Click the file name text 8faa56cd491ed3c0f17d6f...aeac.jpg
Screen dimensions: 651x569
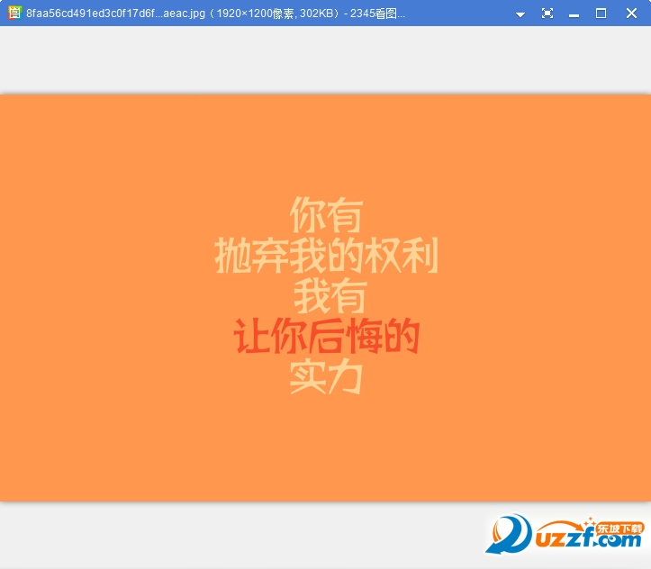pyautogui.click(x=116, y=14)
